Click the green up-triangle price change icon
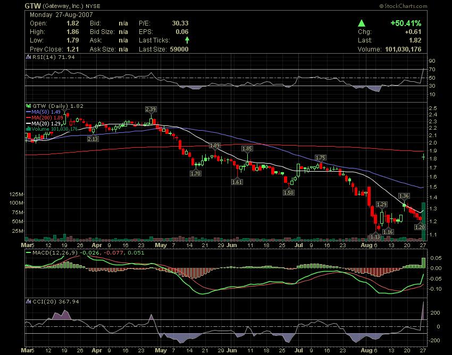The width and height of the screenshot is (452, 355). point(362,23)
